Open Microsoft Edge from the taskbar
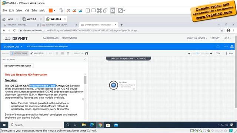237x133 pixels. 92,125
